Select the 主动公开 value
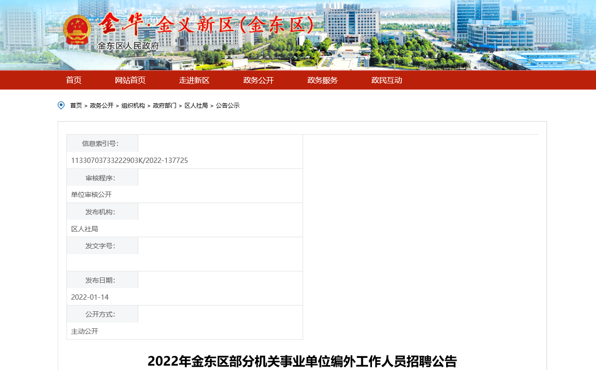This screenshot has width=596, height=370. (x=85, y=331)
